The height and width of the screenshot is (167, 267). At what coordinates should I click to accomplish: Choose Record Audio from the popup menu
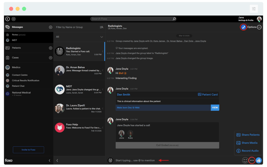click(x=247, y=151)
